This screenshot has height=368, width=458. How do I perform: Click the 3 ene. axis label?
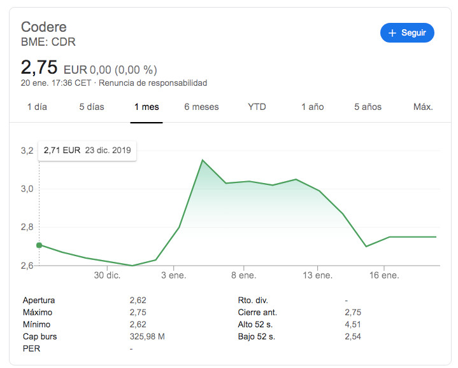174,275
